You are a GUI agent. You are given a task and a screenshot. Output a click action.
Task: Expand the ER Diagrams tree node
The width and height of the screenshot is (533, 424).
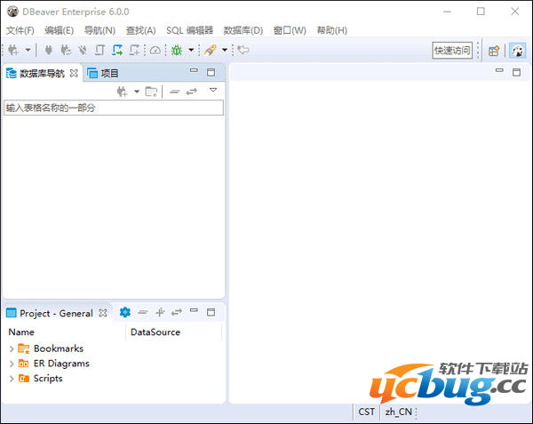tap(12, 364)
